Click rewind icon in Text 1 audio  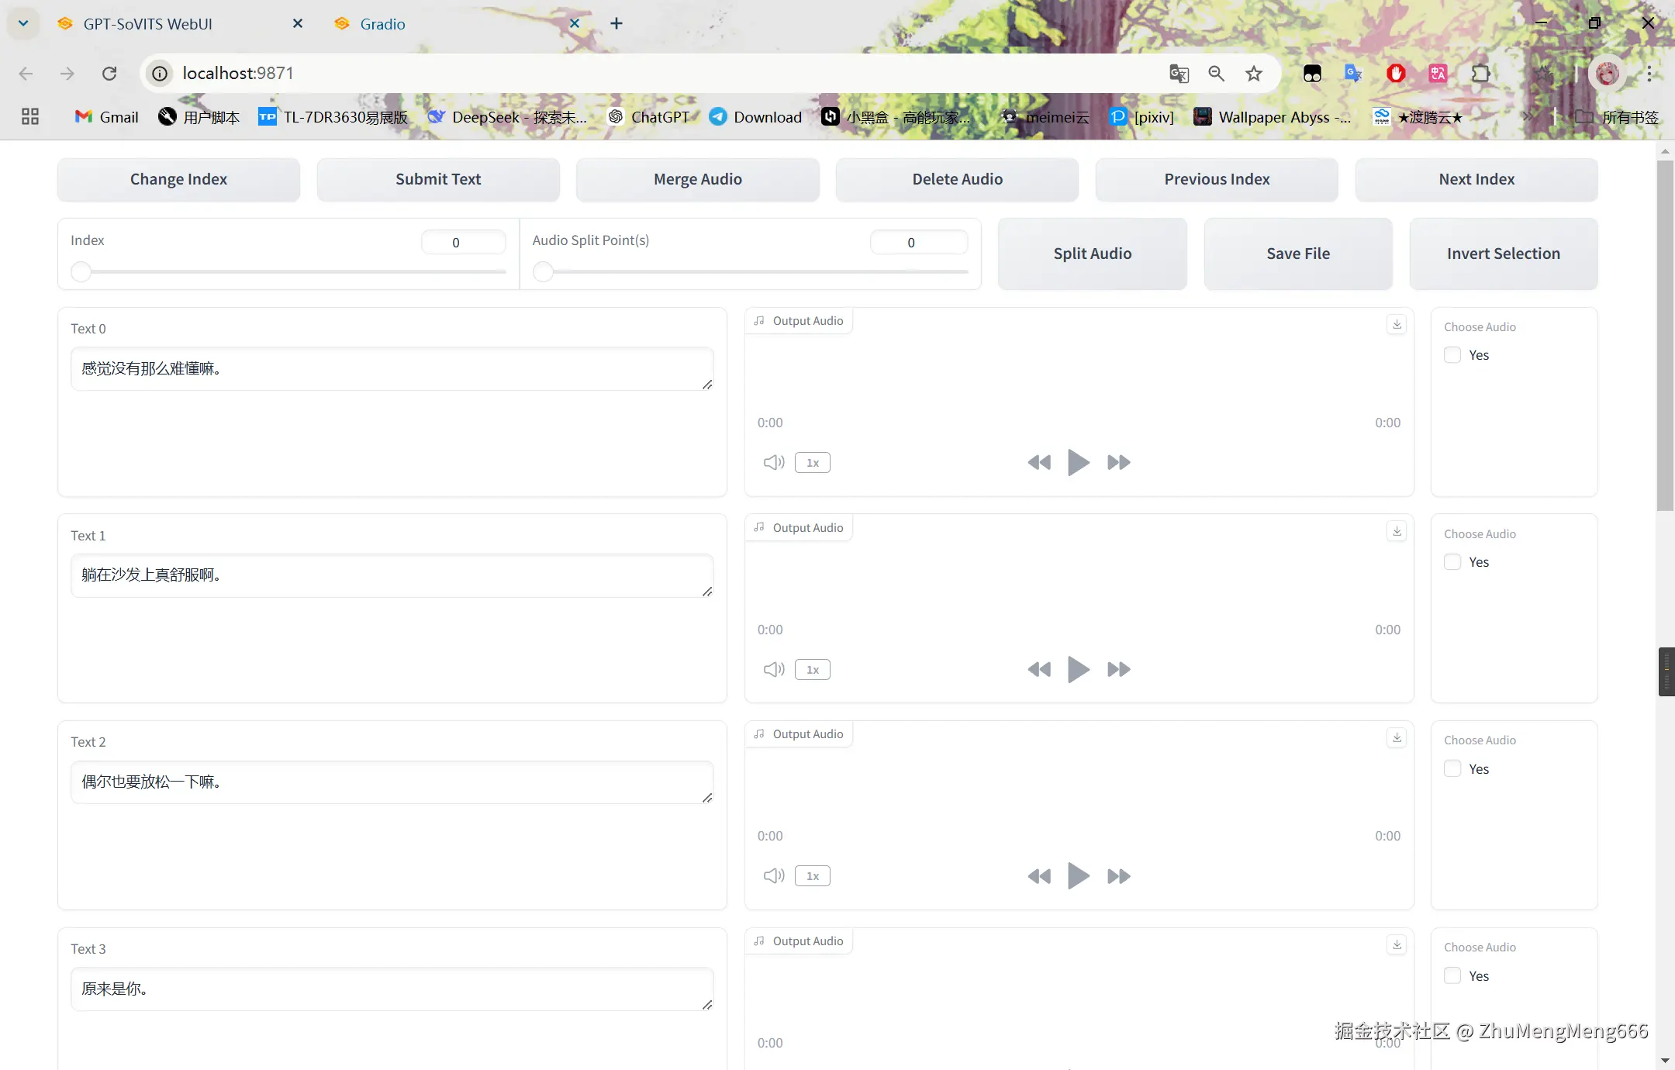pos(1038,669)
